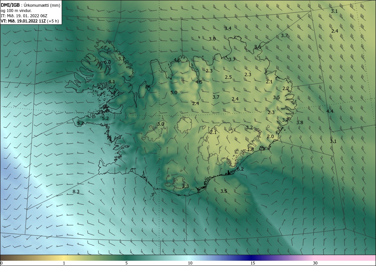The width and height of the screenshot is (376, 266).
Task: Click the 5 tick on the color scale
Action: click(126, 263)
